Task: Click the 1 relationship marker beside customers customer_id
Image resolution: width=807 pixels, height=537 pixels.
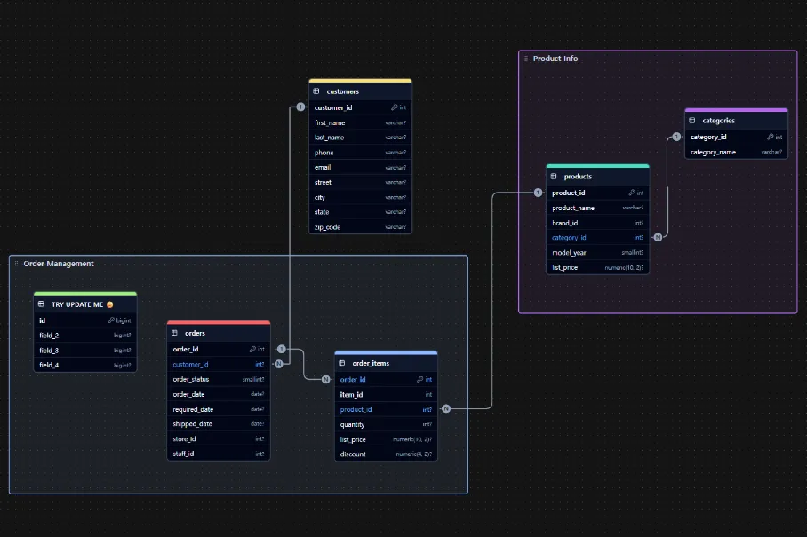Action: click(300, 107)
